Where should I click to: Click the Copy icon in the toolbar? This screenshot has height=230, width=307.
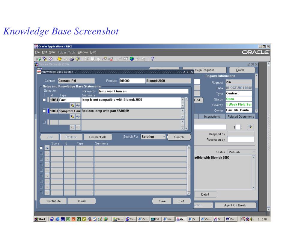[93, 59]
